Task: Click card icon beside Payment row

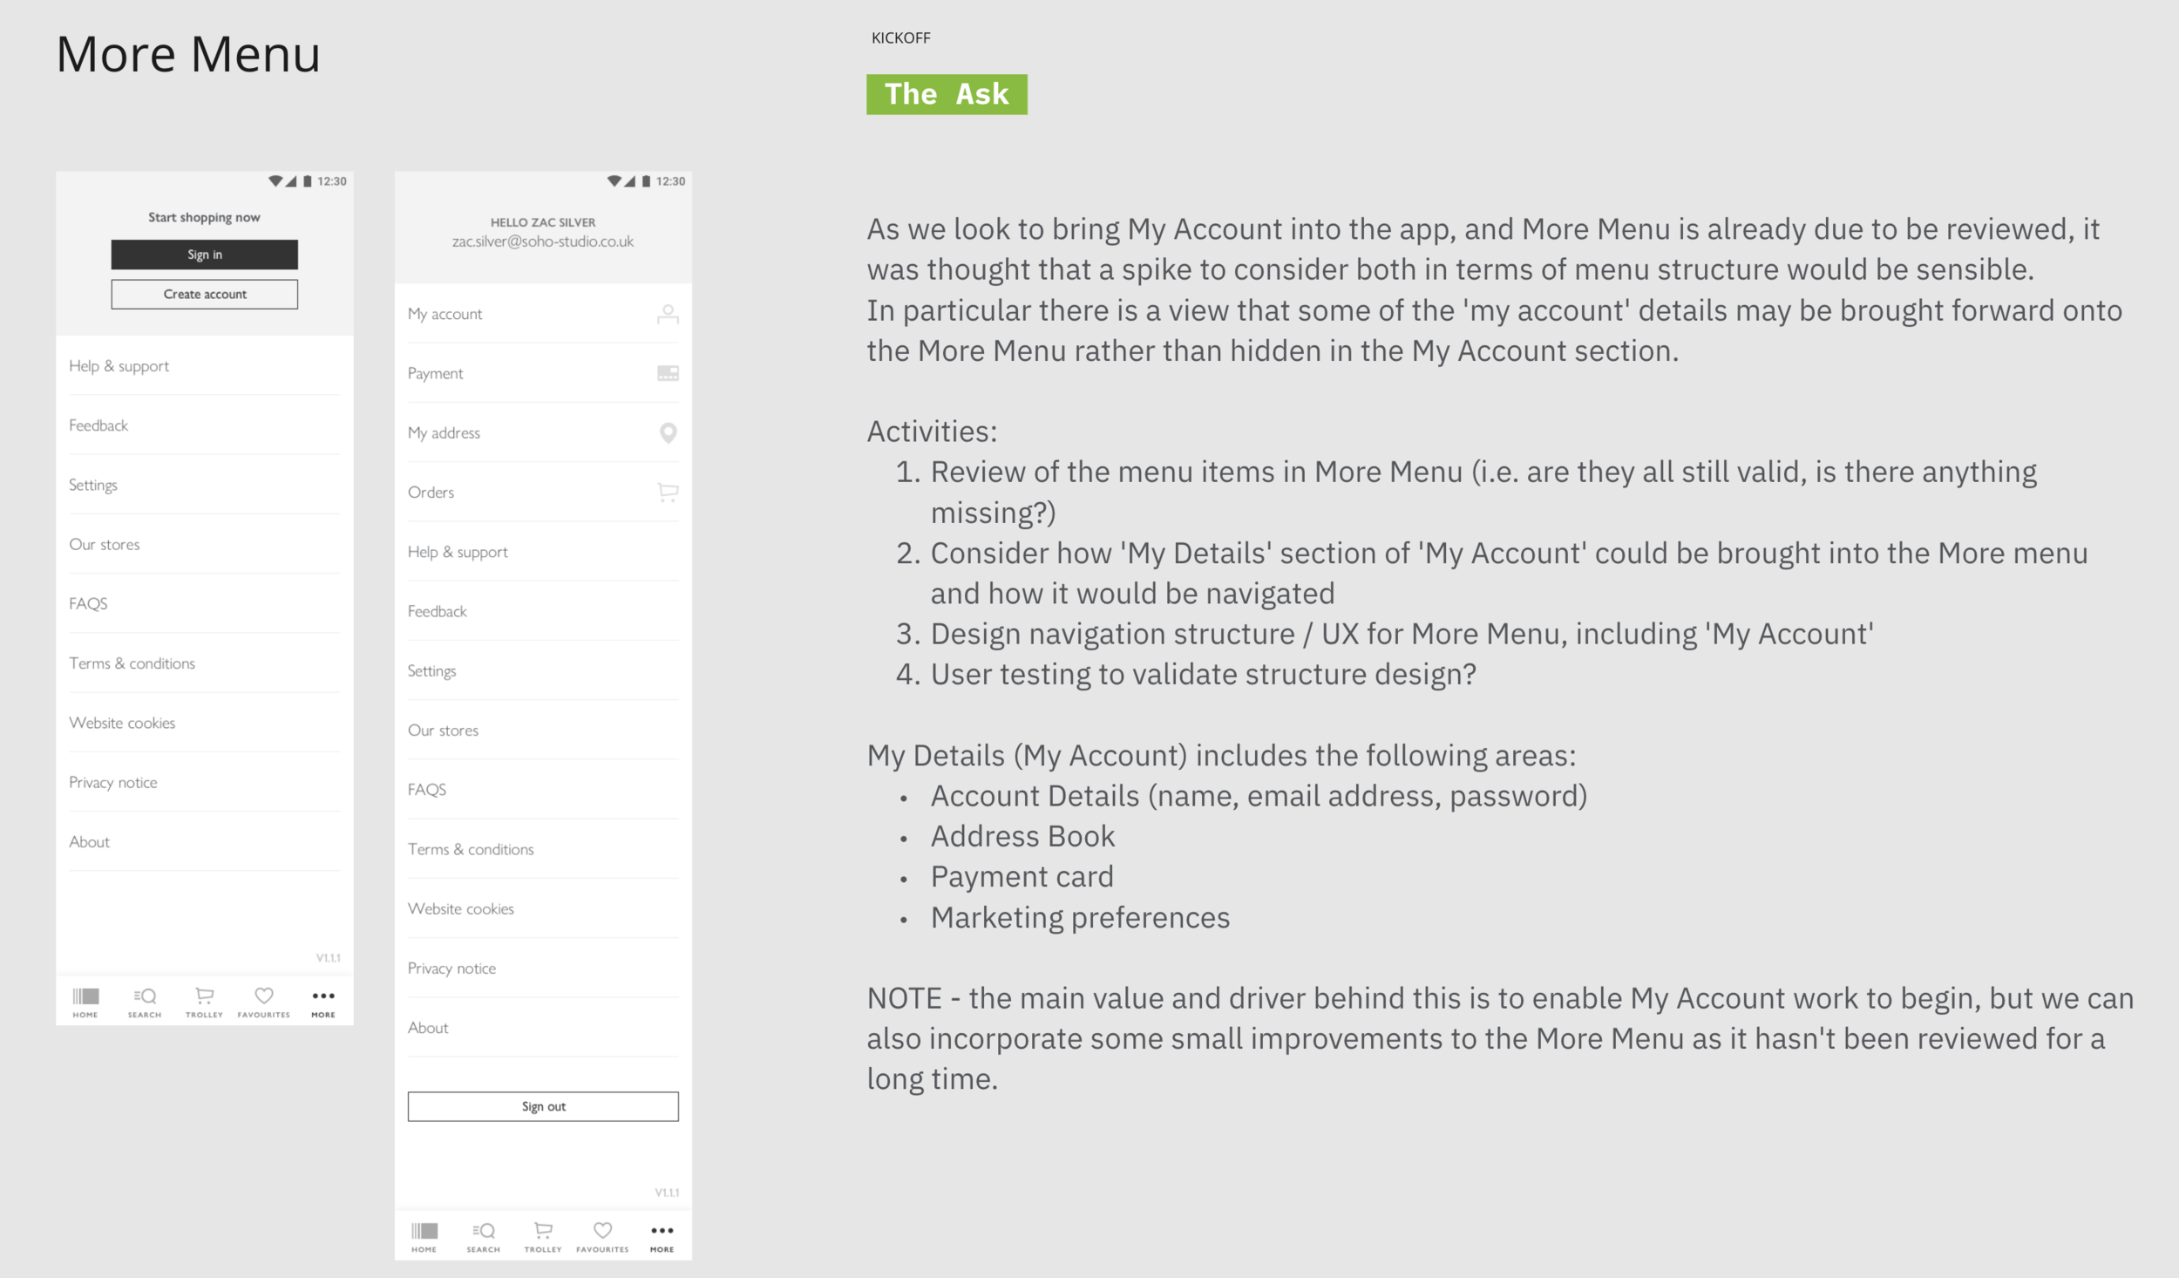Action: 668,373
